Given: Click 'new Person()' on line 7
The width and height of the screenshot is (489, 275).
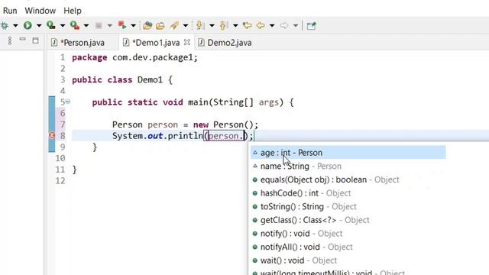Looking at the screenshot, I should tap(224, 125).
